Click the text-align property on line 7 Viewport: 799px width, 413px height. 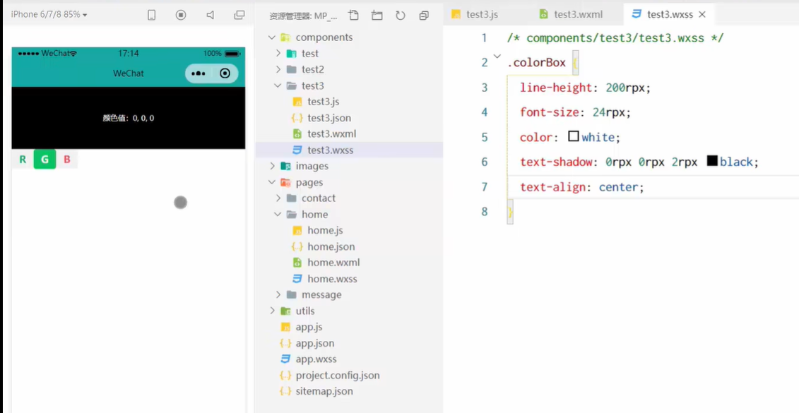(552, 187)
